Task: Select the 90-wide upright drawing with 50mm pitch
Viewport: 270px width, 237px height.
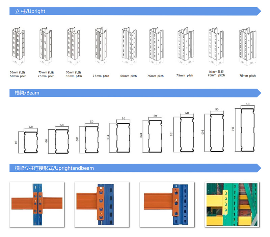Action: coord(18,46)
